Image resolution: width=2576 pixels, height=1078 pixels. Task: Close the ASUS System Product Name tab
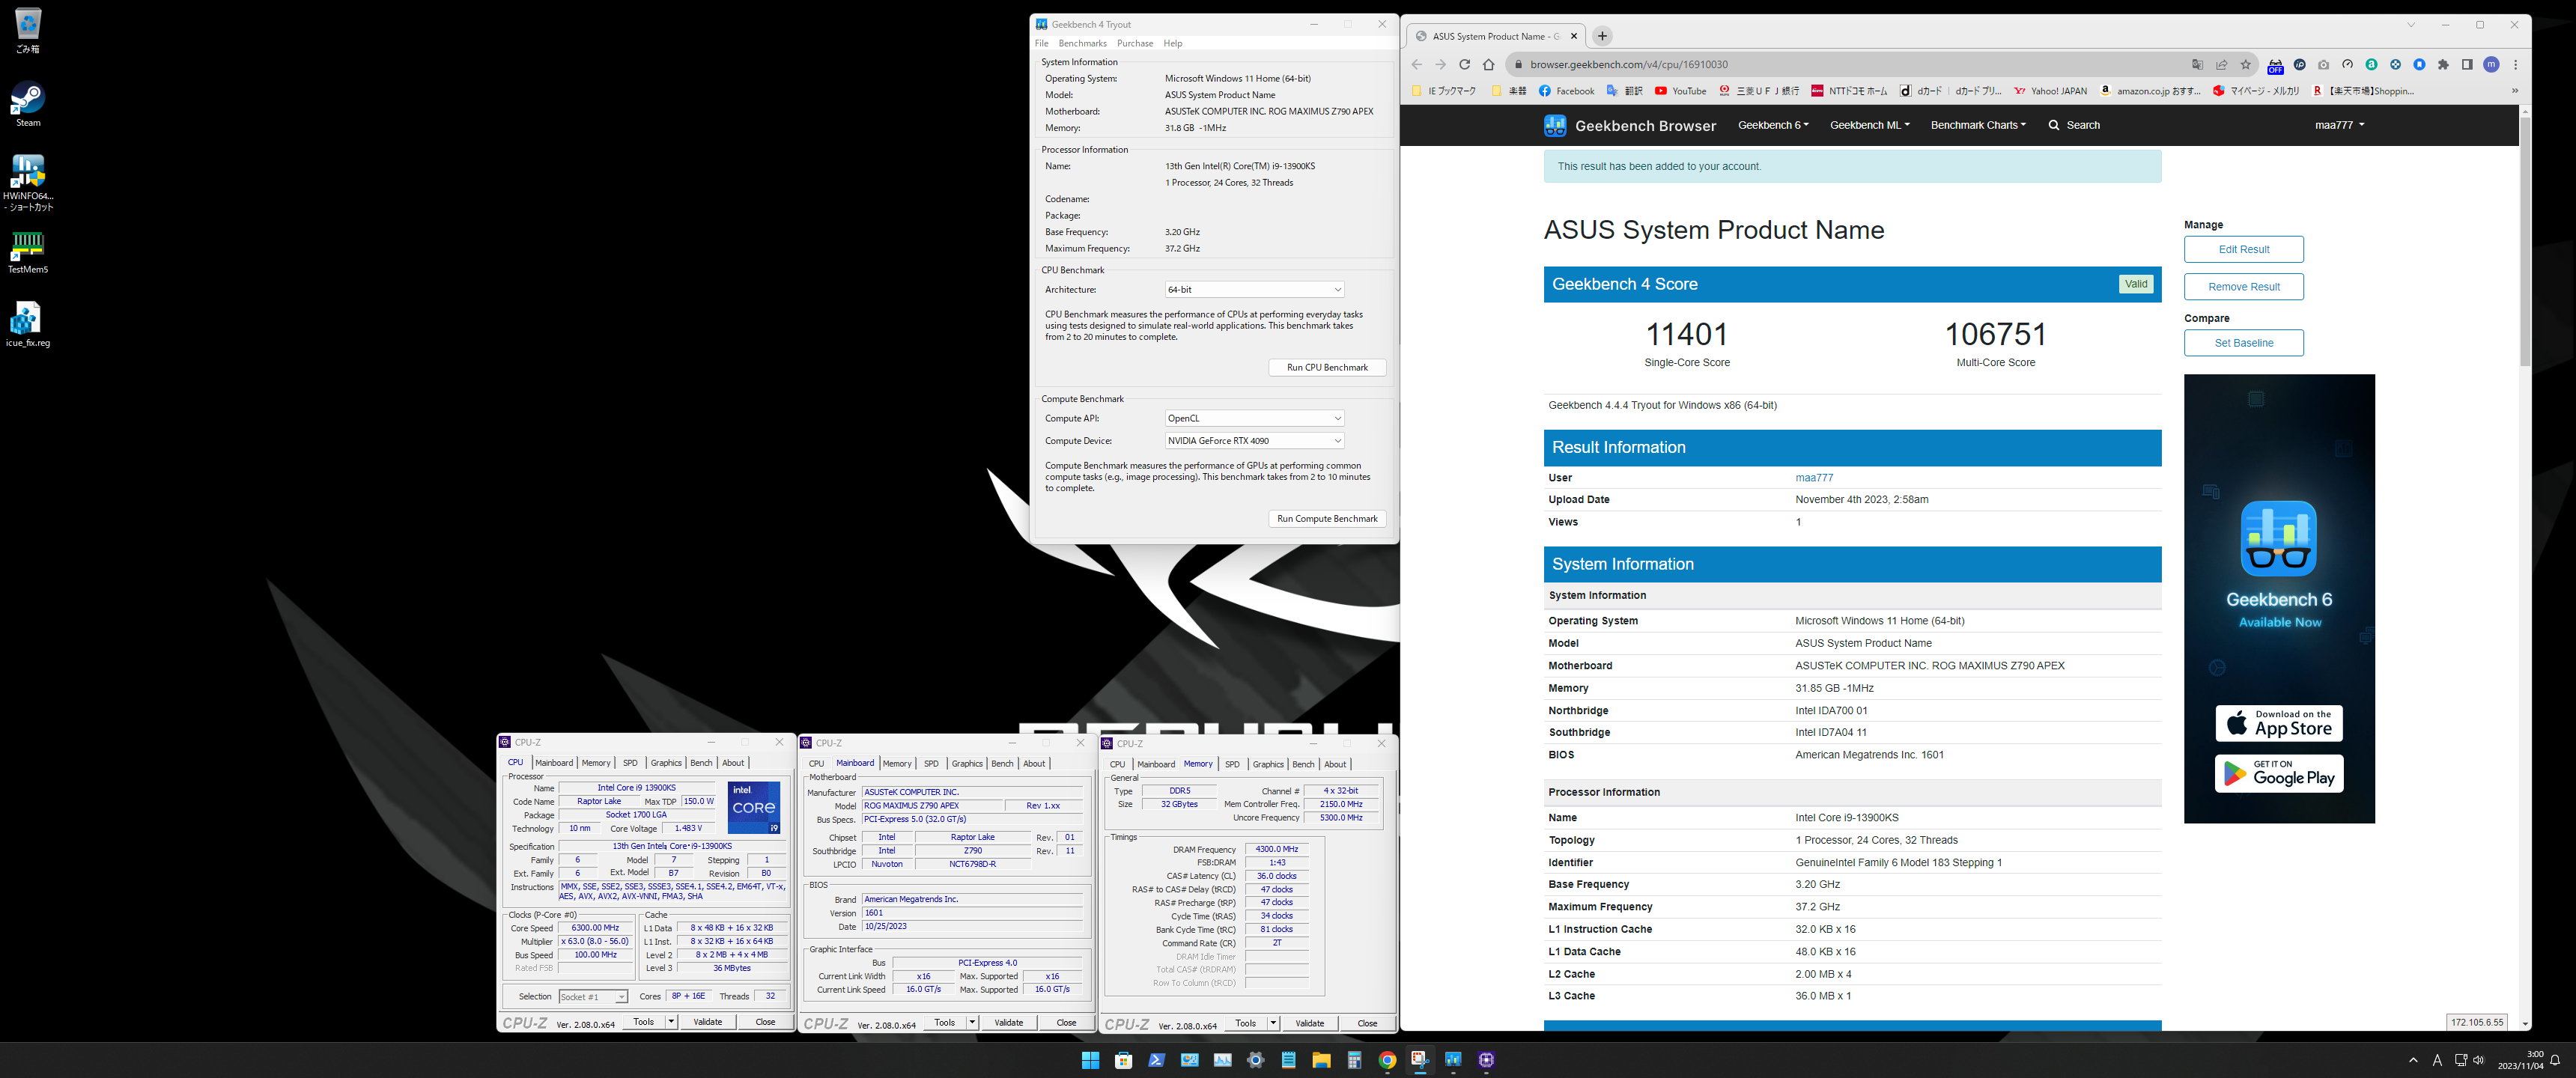click(1574, 36)
